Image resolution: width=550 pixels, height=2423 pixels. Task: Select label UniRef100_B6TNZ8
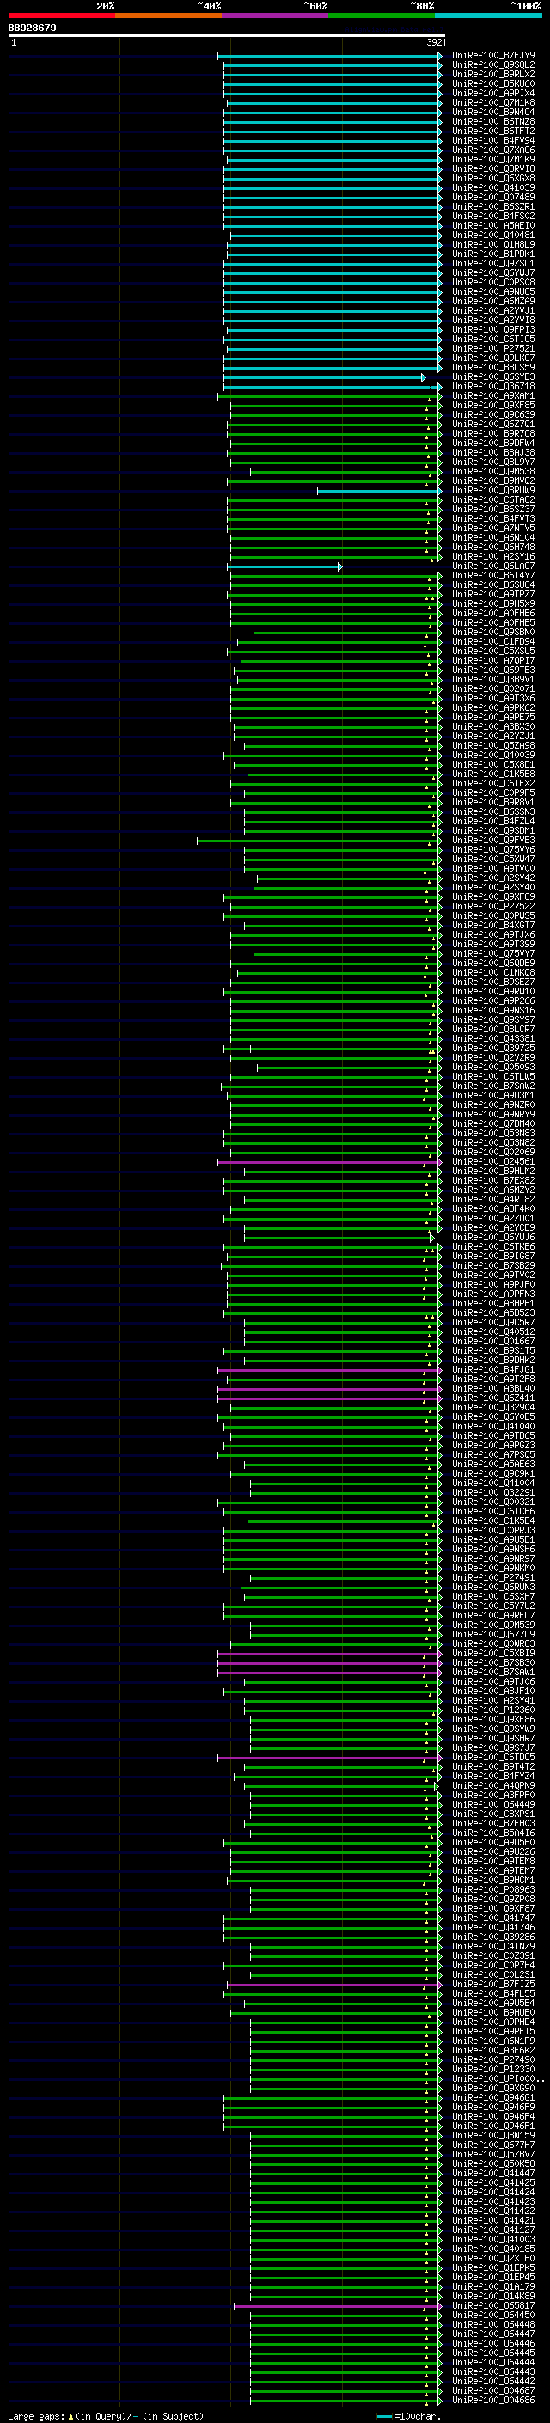492,121
